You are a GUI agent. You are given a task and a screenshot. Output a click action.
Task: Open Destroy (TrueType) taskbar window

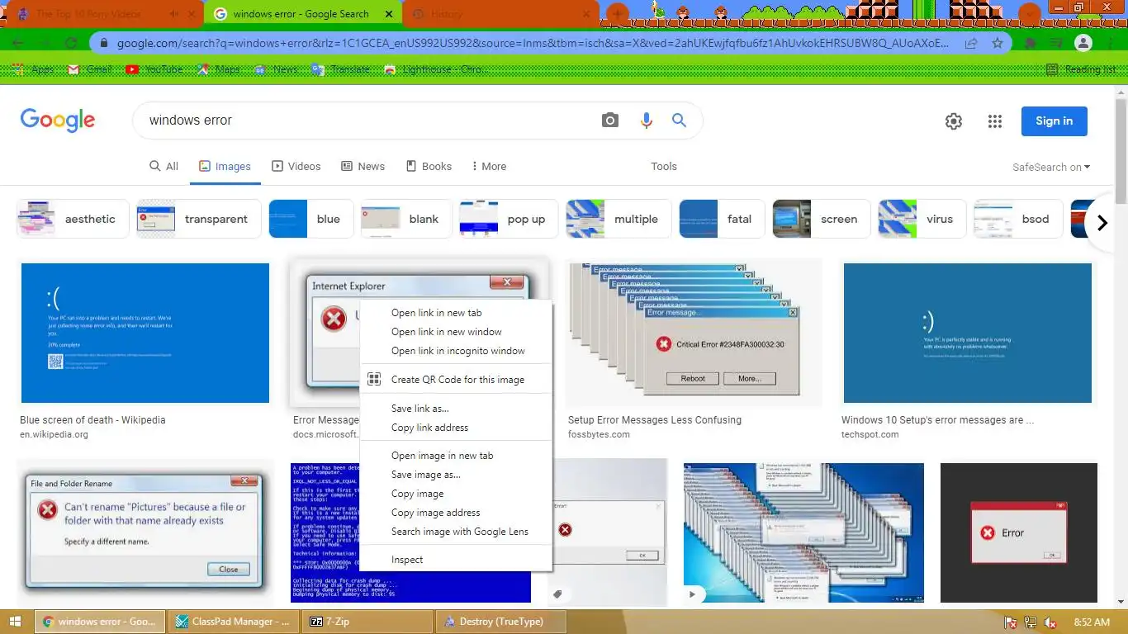500,622
